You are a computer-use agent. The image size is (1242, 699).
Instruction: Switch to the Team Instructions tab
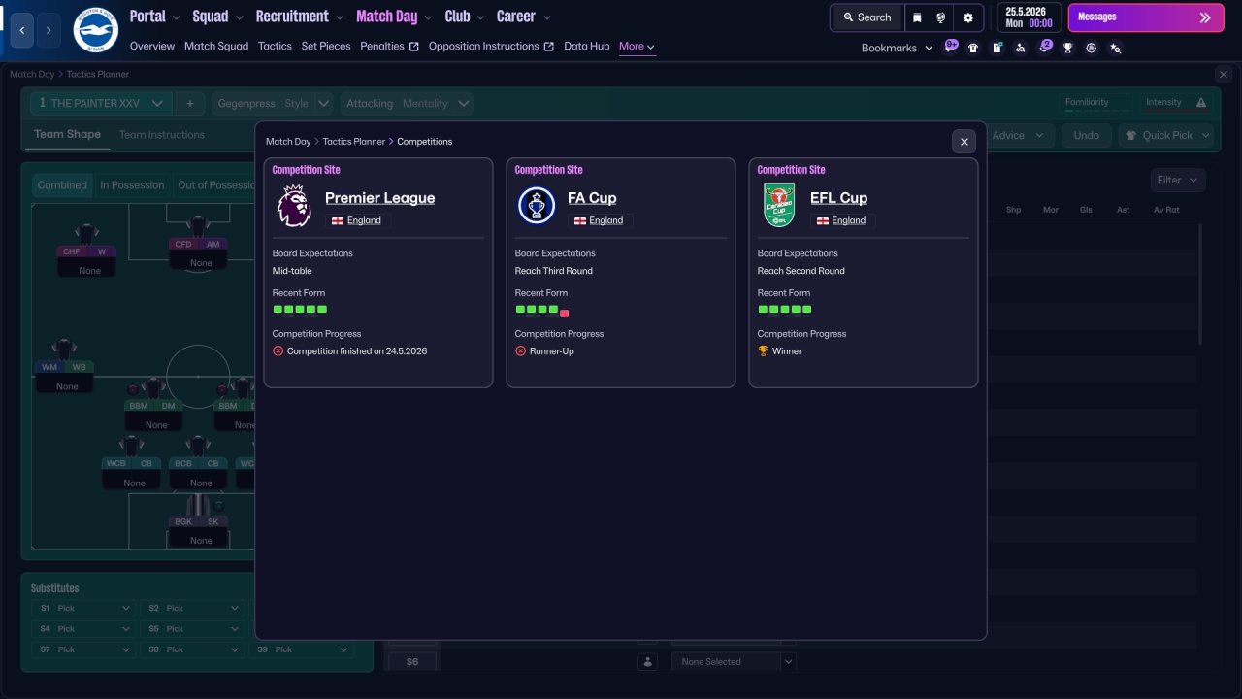[162, 135]
